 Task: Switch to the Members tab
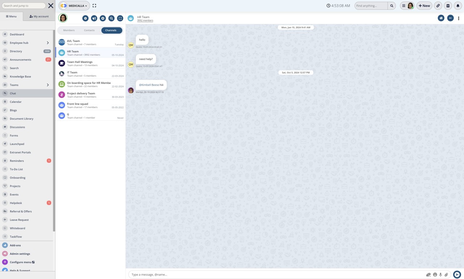[69, 30]
